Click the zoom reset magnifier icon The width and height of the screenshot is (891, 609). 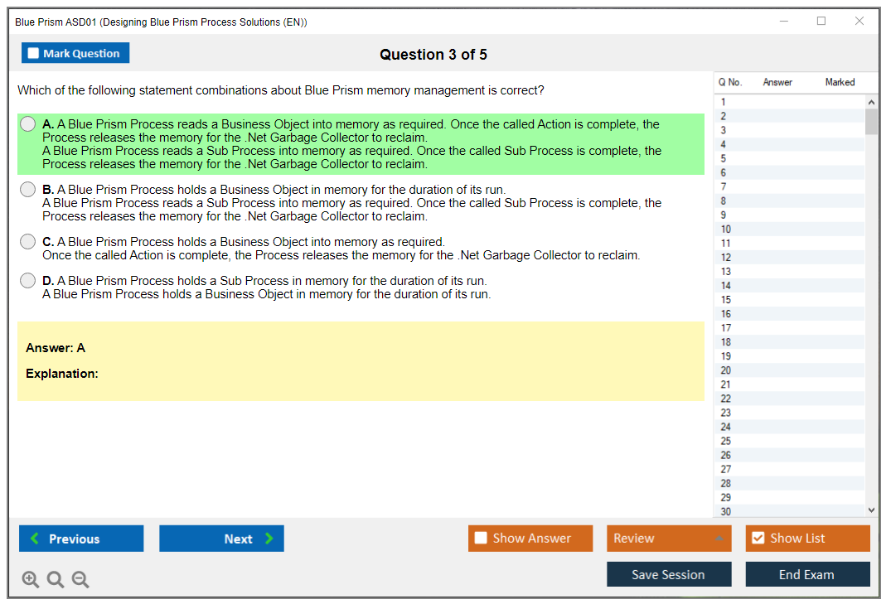tap(56, 580)
